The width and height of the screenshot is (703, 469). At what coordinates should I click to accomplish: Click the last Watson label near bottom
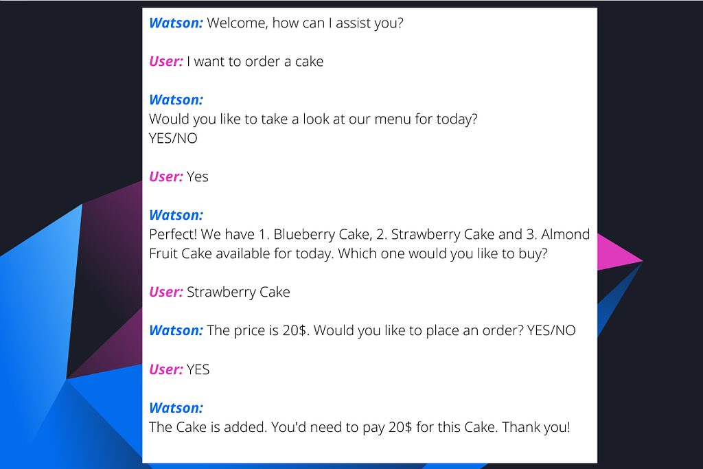pos(176,408)
